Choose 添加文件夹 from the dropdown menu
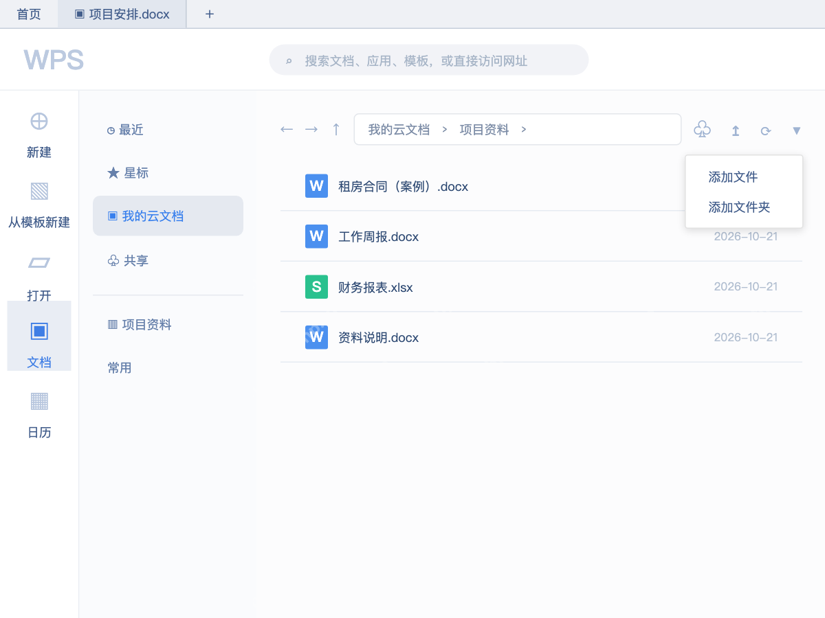 point(739,207)
